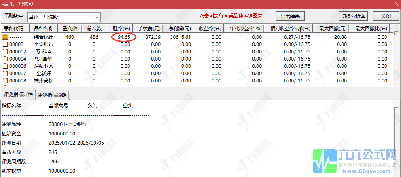Click the document icon beside 000008
Screen dimensions: 401x177
[x=5, y=81]
